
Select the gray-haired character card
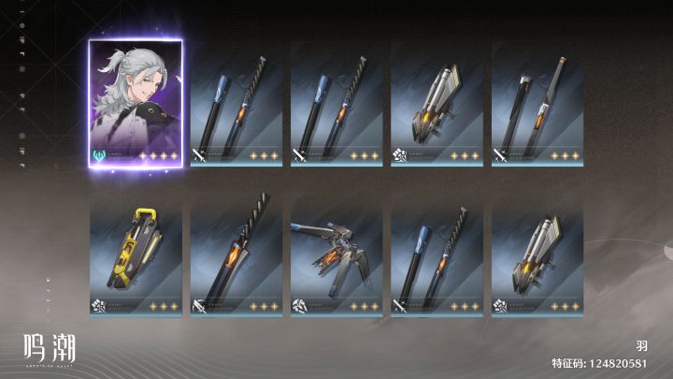pos(136,104)
